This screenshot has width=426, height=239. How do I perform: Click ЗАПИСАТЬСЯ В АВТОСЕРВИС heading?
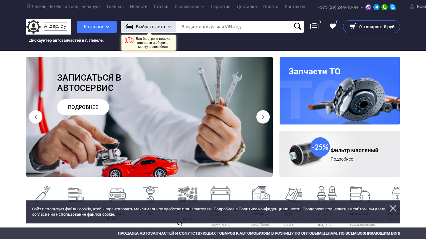coord(89,83)
